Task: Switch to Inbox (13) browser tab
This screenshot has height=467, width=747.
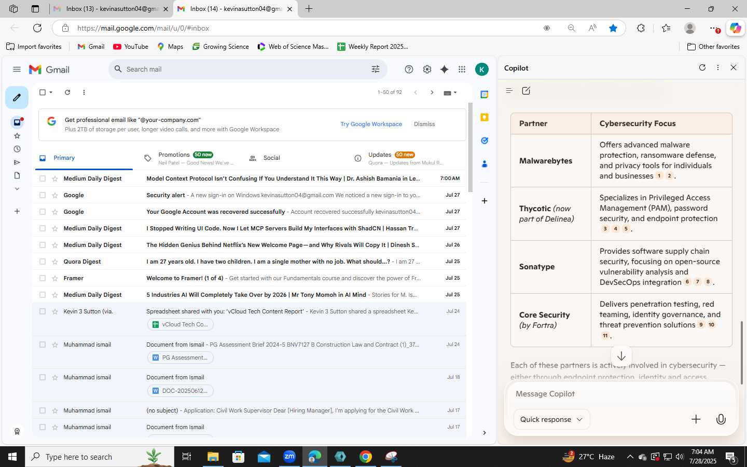Action: (x=112, y=9)
